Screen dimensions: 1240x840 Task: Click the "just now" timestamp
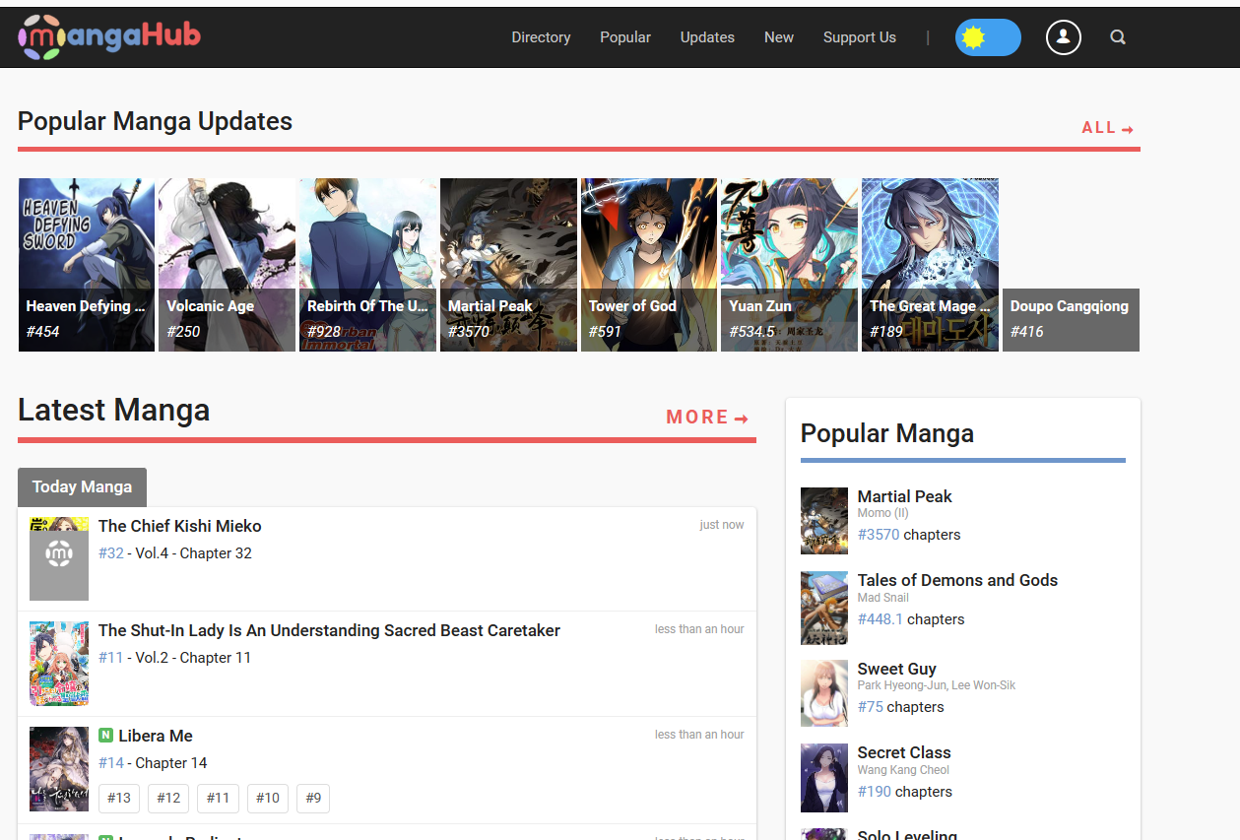[x=722, y=525]
